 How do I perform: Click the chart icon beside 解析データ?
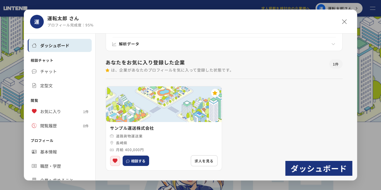click(114, 44)
